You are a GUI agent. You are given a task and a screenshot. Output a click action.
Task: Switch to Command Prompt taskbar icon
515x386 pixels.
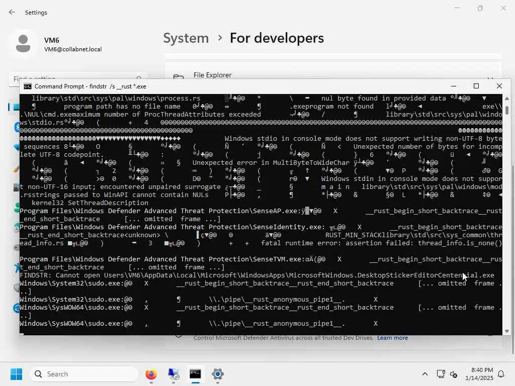[196, 374]
